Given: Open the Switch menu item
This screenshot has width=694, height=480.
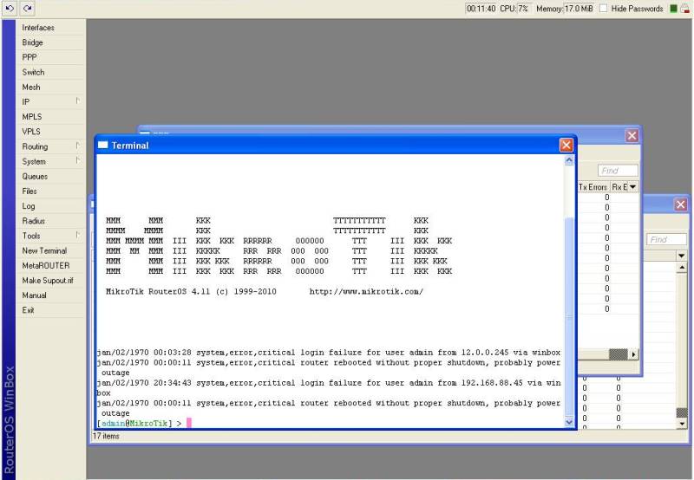Looking at the screenshot, I should (33, 72).
